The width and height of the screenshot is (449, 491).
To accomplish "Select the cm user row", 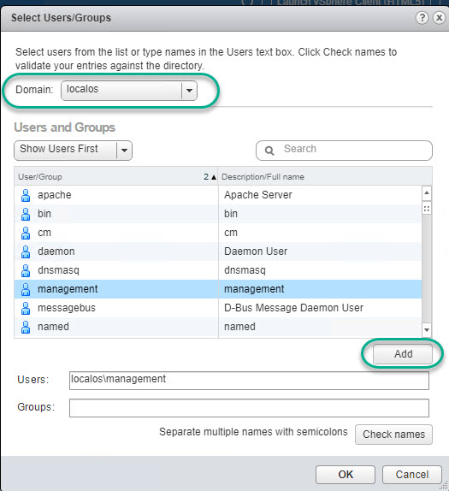I will coord(218,233).
